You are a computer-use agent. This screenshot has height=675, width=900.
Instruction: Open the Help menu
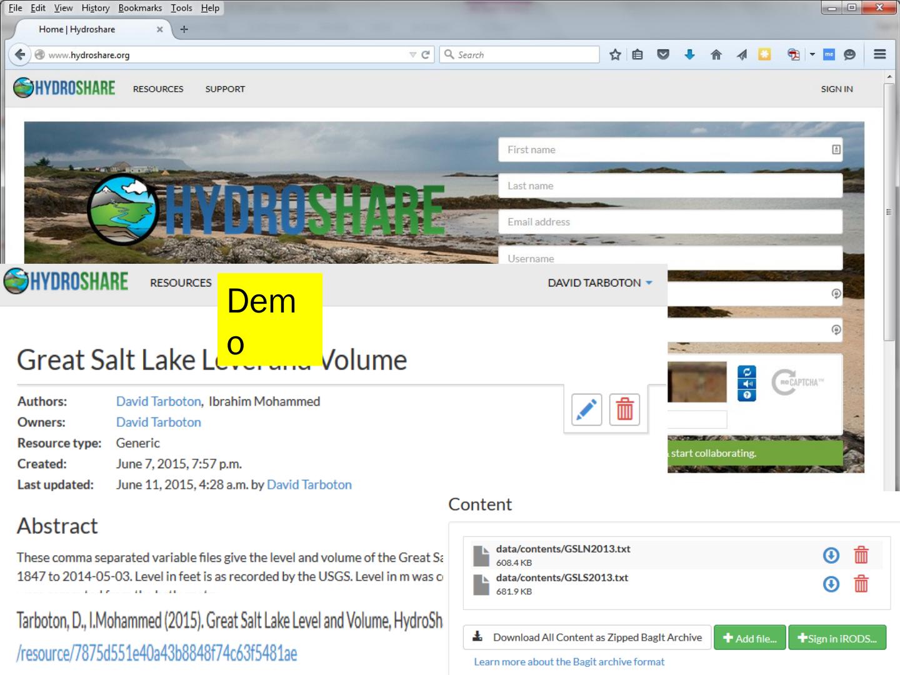tap(210, 8)
